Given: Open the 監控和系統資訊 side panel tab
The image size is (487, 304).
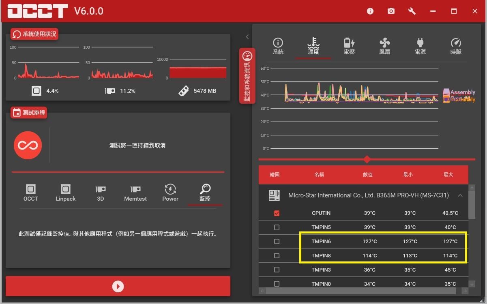Looking at the screenshot, I should (247, 75).
